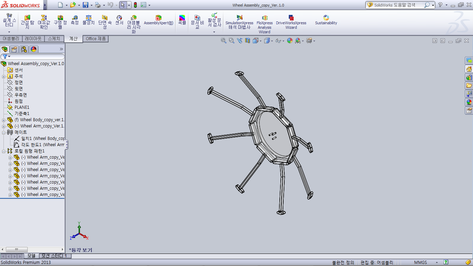This screenshot has height=266, width=473.
Task: Toggle the traffic light rebuild icon
Action: coord(135,5)
